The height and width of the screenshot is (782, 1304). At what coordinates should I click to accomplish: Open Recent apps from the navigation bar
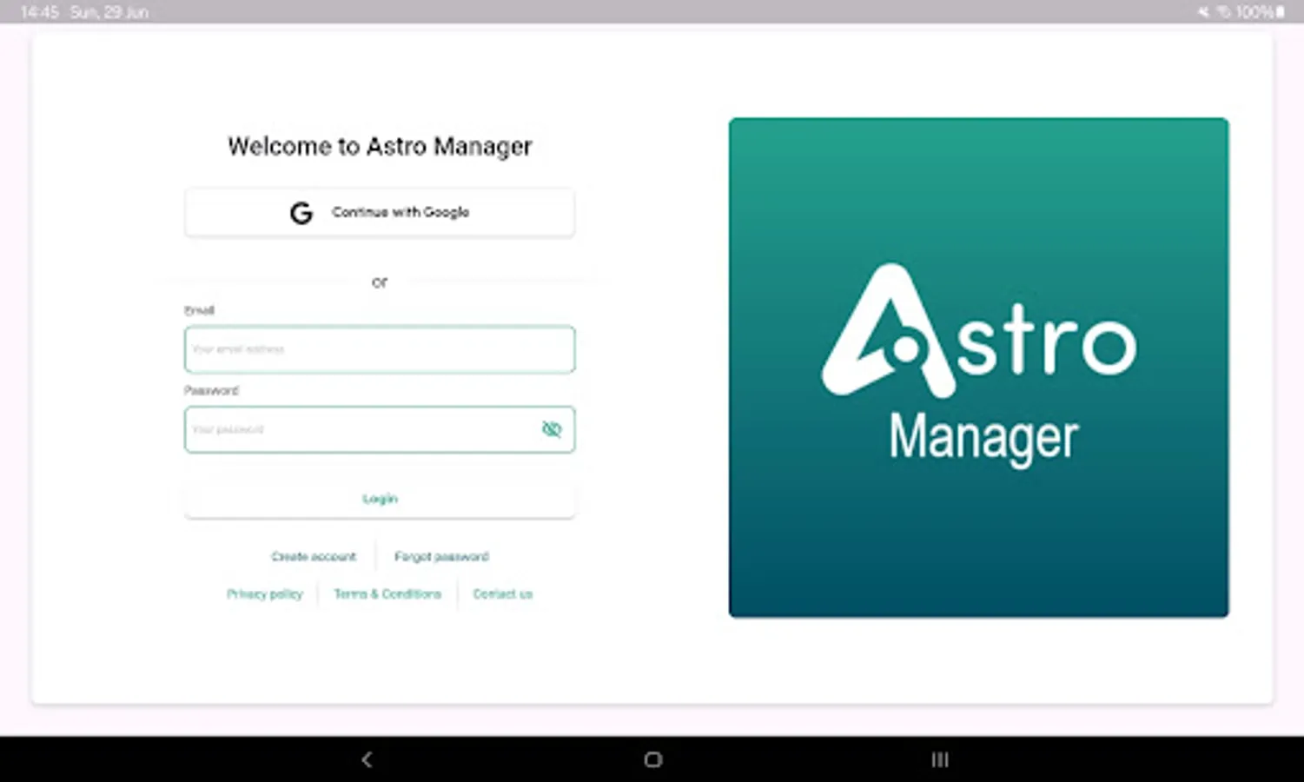tap(940, 759)
